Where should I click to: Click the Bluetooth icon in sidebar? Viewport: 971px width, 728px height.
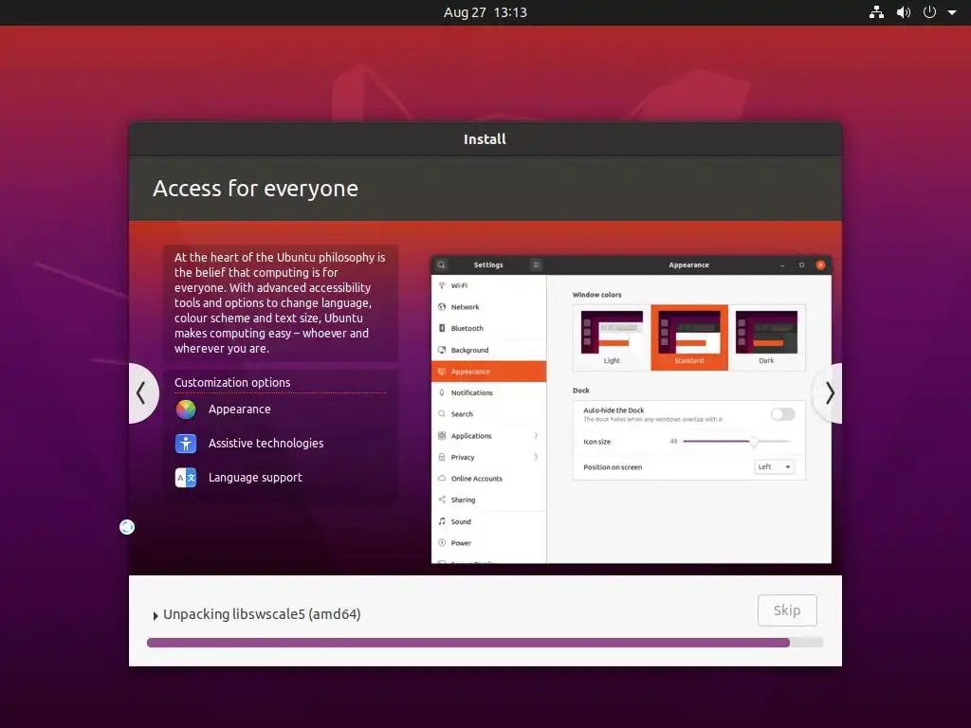click(442, 329)
